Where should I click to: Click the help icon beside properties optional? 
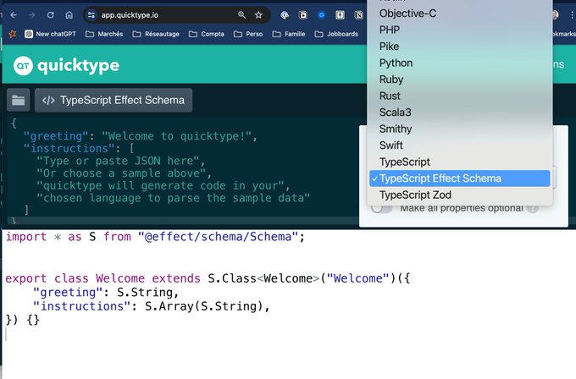(532, 208)
